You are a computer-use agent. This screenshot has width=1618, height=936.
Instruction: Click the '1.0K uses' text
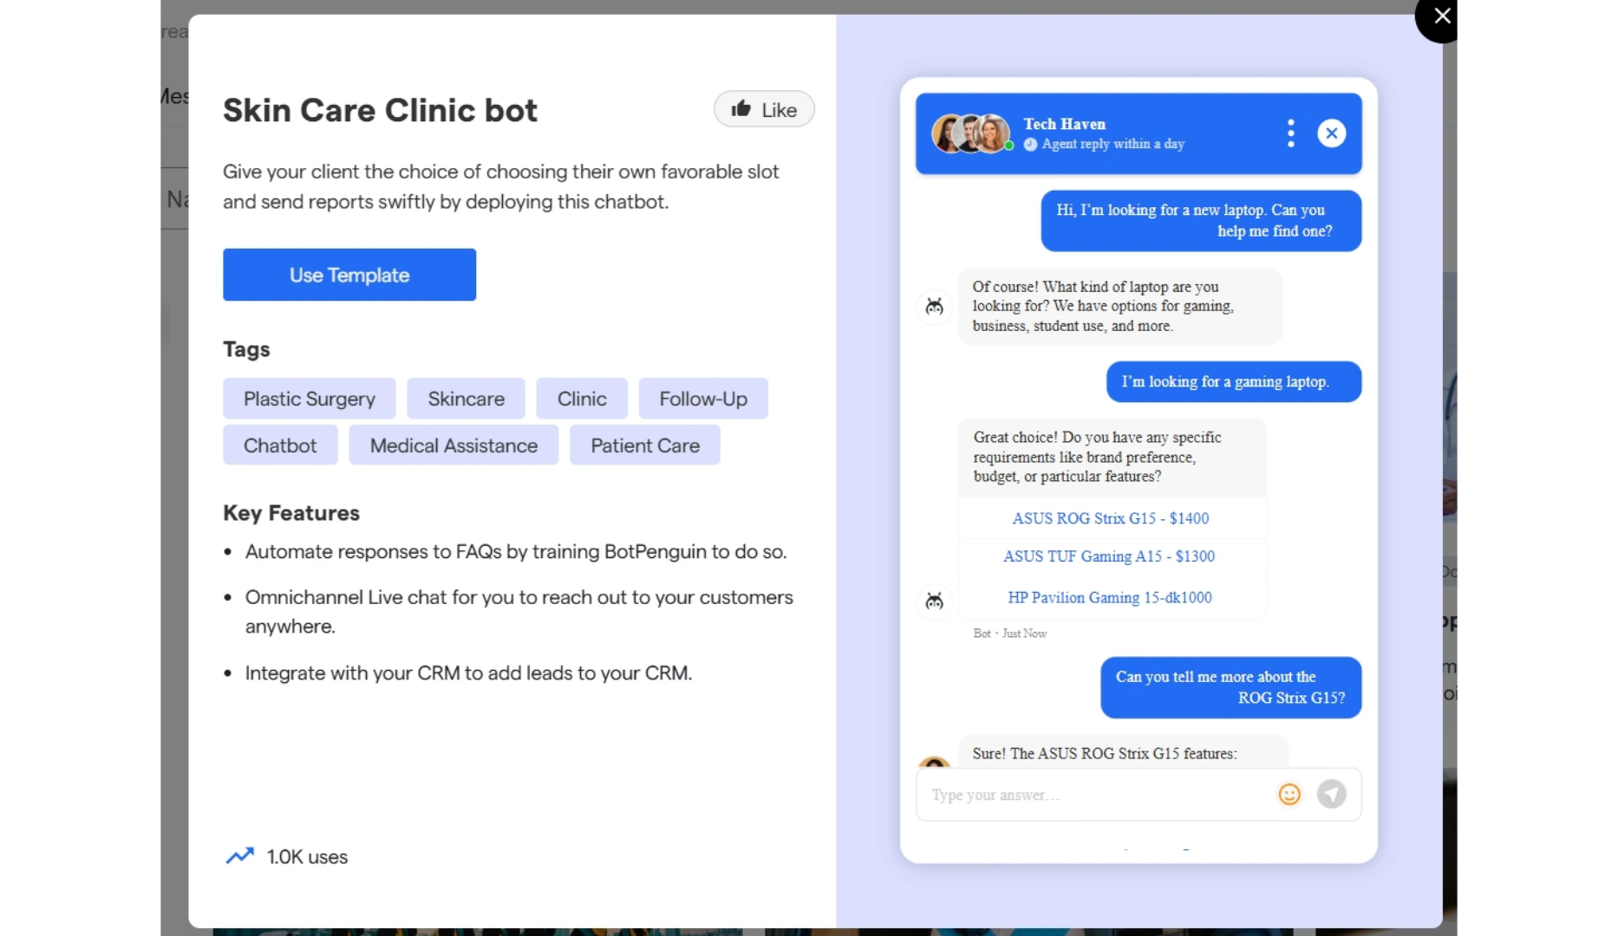[307, 857]
